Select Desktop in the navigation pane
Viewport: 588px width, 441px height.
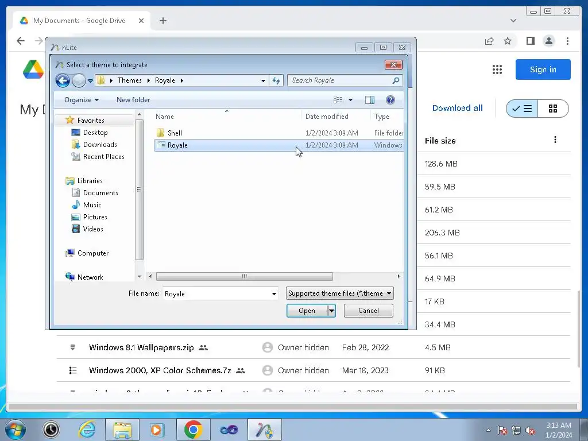(95, 133)
